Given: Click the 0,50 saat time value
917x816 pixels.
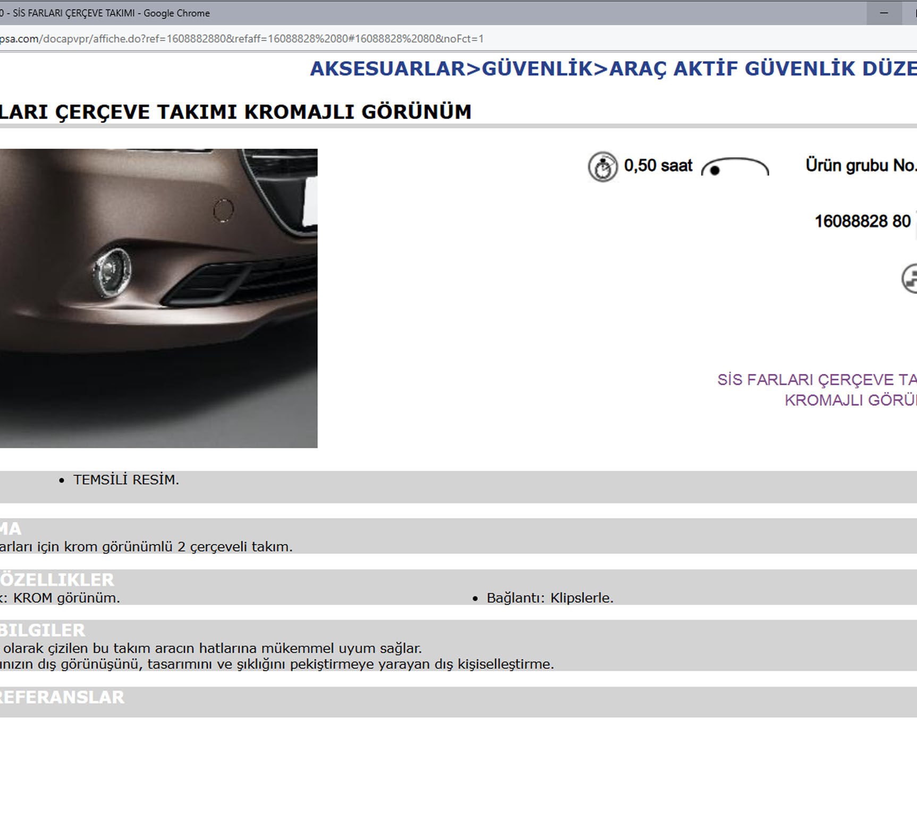Looking at the screenshot, I should pyautogui.click(x=659, y=165).
